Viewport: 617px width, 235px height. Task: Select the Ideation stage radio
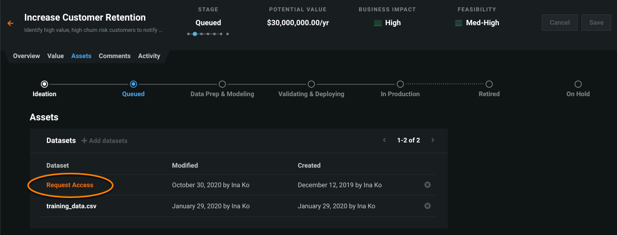[44, 84]
